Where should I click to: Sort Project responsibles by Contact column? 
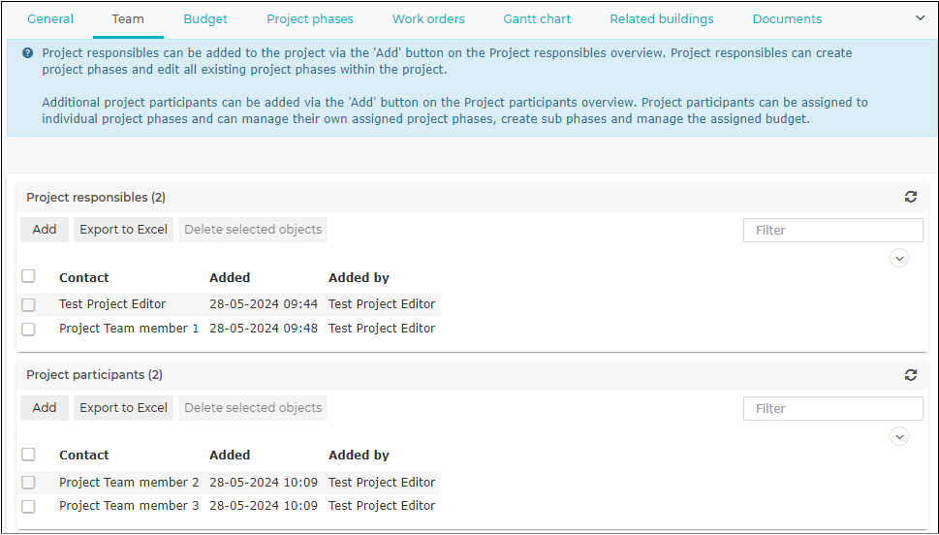click(x=84, y=277)
